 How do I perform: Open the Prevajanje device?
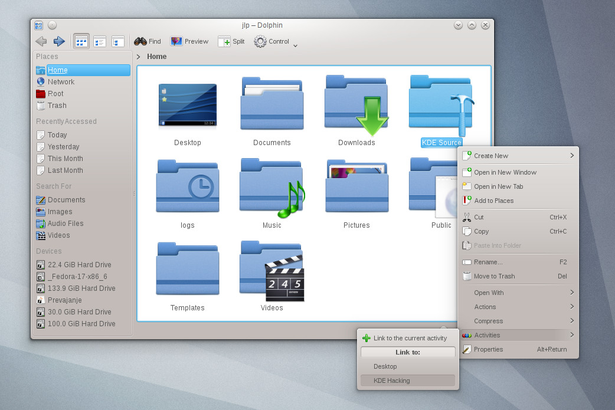[83, 300]
